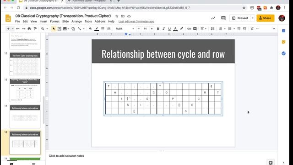Toggle numbered list

tap(220, 29)
